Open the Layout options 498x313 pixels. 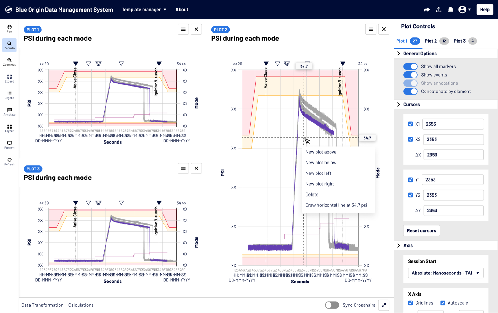coord(9,128)
